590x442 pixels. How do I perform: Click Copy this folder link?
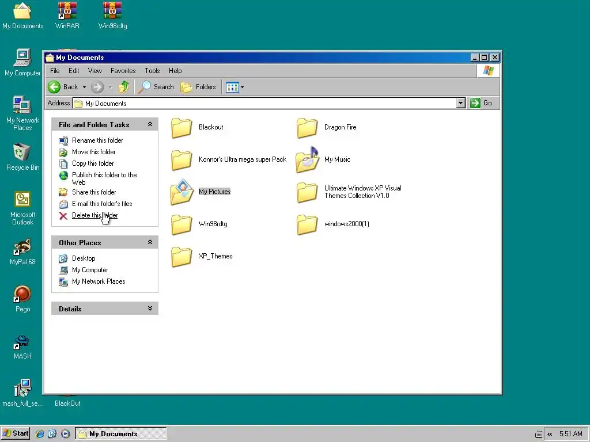[x=93, y=163]
